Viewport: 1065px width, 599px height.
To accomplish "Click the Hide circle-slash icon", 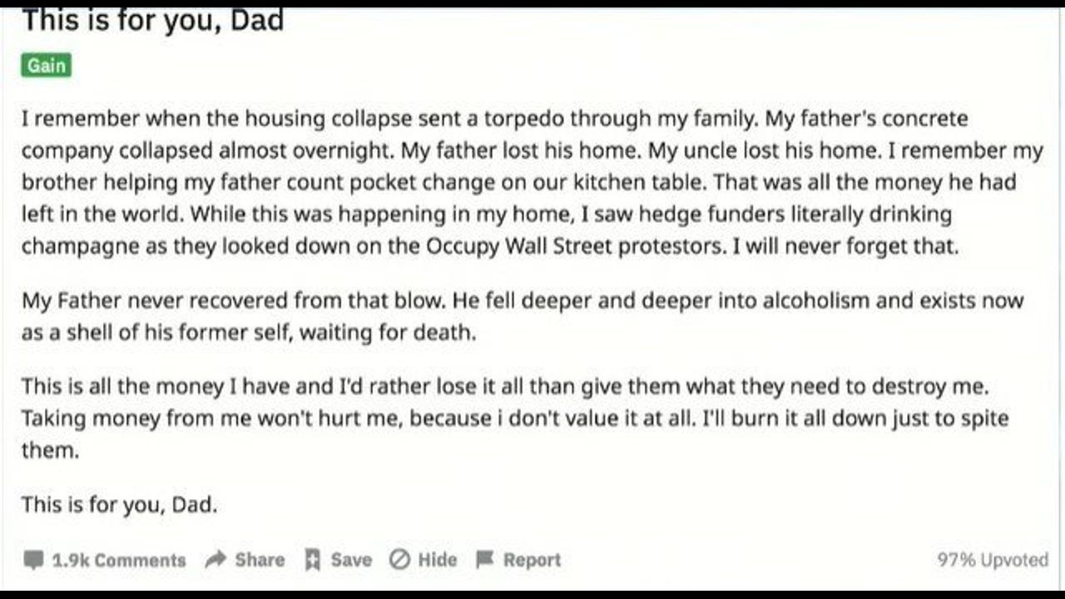I will pos(400,560).
